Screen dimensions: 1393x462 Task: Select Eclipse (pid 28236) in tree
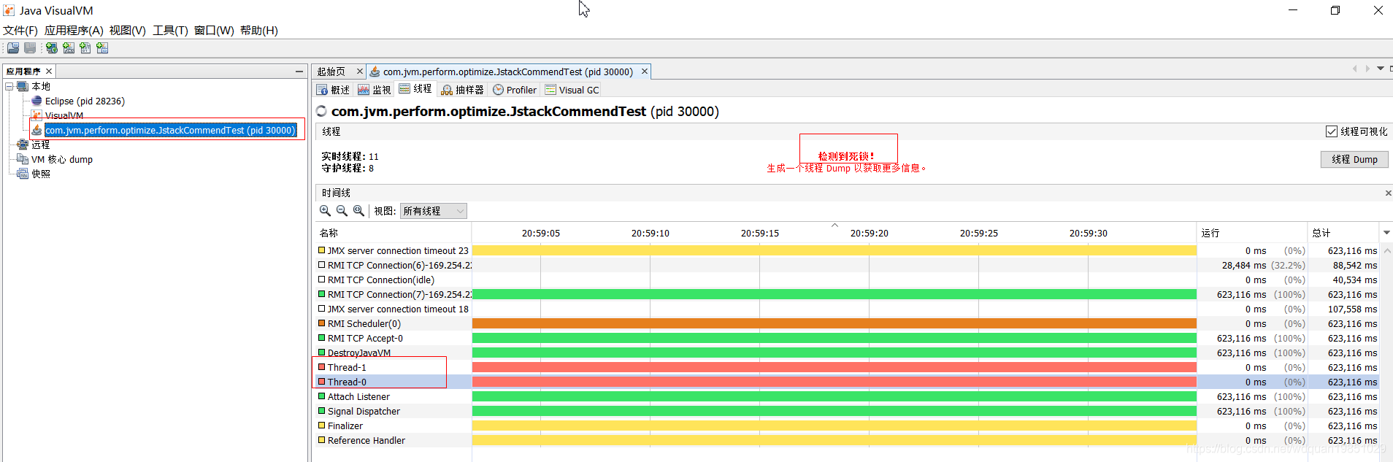tap(85, 101)
